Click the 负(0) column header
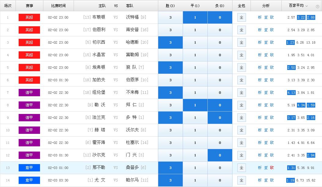The height and width of the screenshot is (187, 322). click(220, 6)
